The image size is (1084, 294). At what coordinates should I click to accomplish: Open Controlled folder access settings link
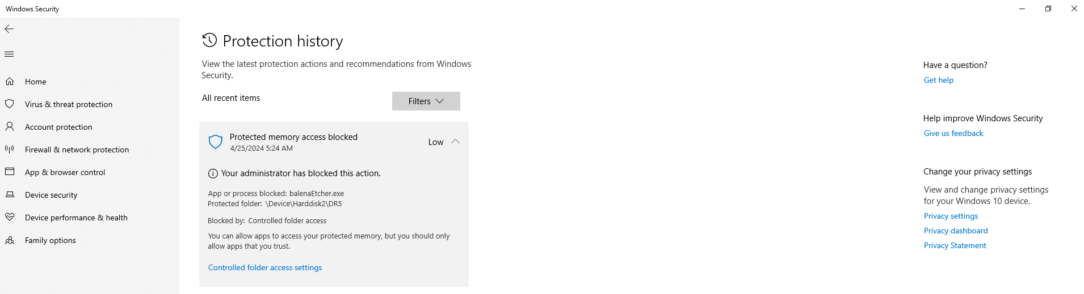click(264, 267)
